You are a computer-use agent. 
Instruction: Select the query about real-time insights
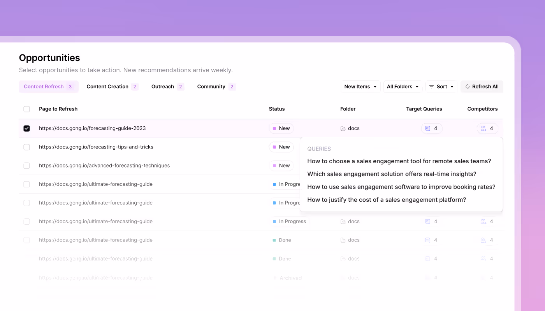point(392,174)
